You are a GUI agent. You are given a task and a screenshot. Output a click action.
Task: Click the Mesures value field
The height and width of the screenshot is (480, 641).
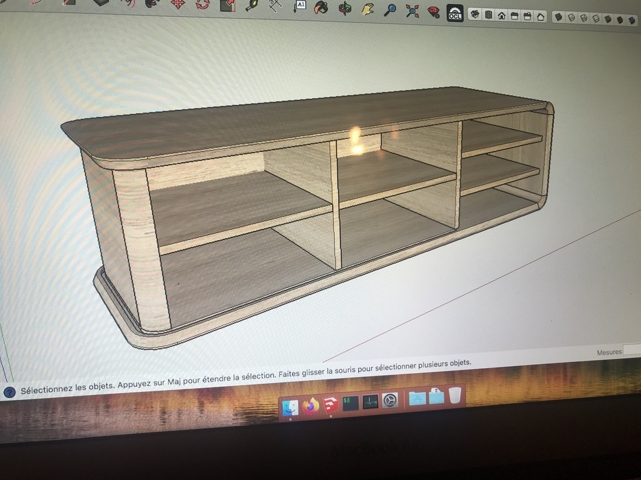(632, 350)
